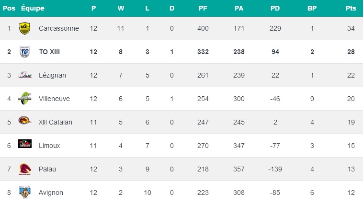
Task: Click the XIII Catalan team logo
Action: 24,122
